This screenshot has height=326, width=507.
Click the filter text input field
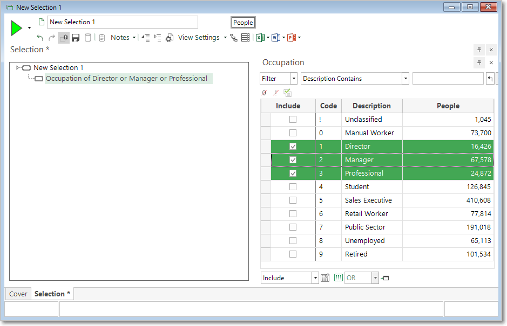448,79
